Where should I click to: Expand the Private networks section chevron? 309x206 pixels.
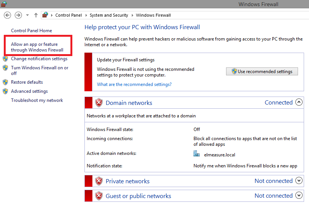[299, 180]
